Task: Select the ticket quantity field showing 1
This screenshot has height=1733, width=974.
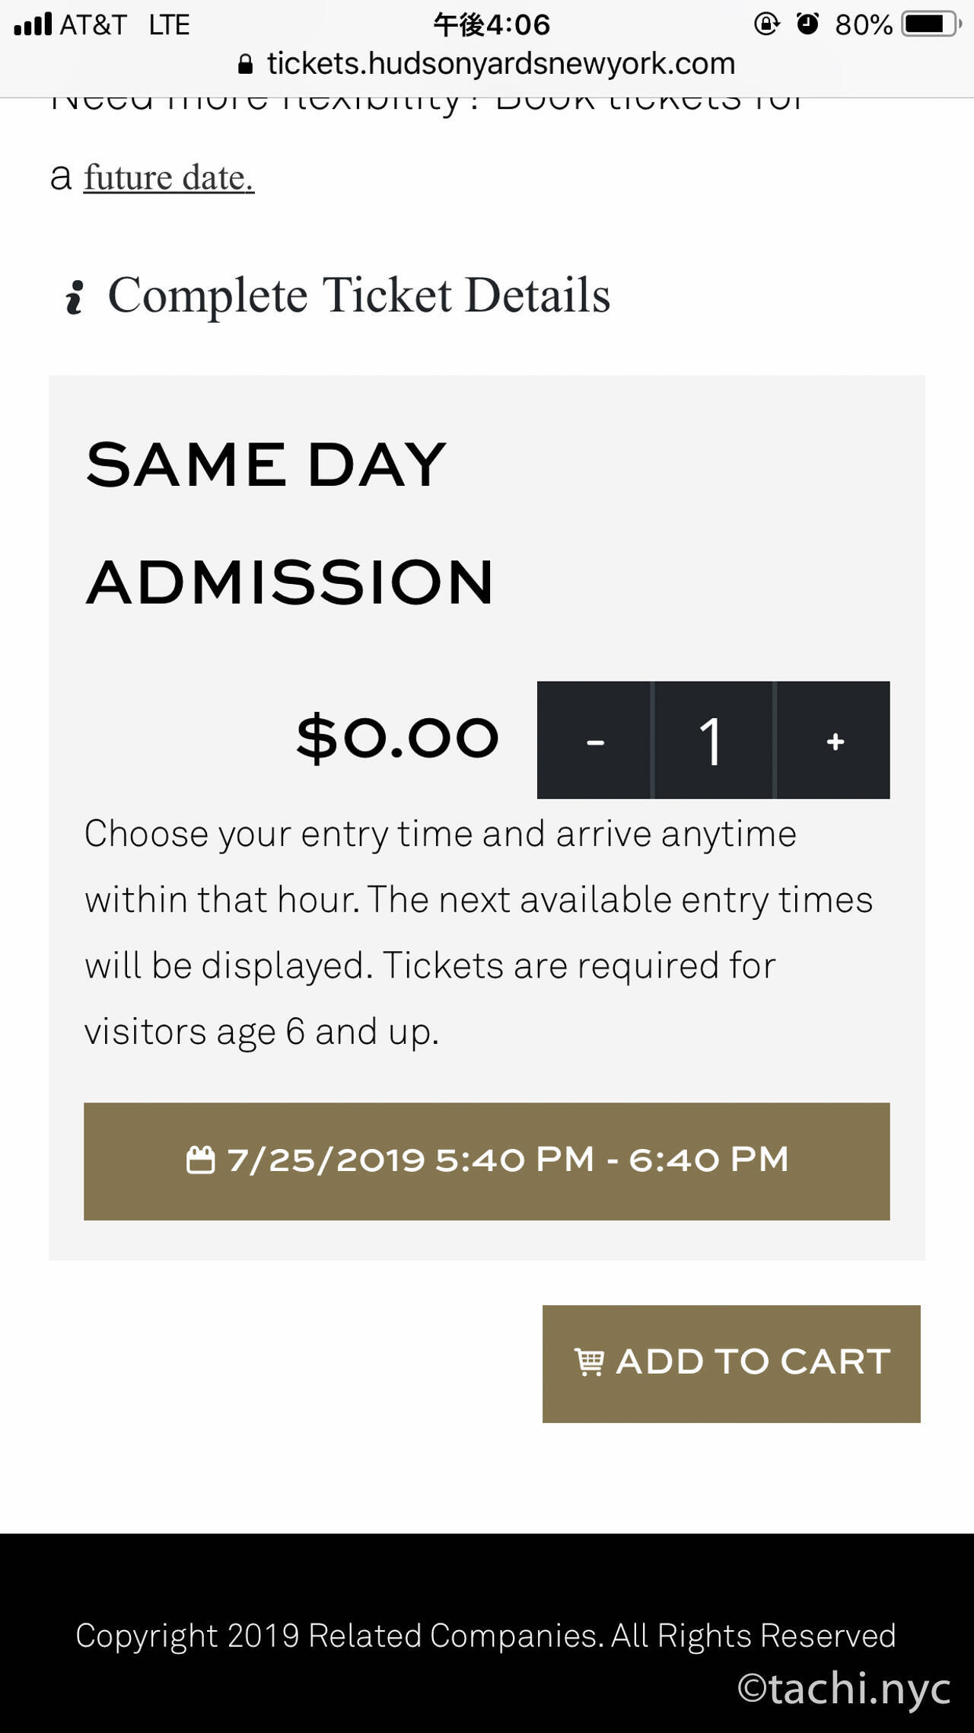Action: pyautogui.click(x=712, y=740)
